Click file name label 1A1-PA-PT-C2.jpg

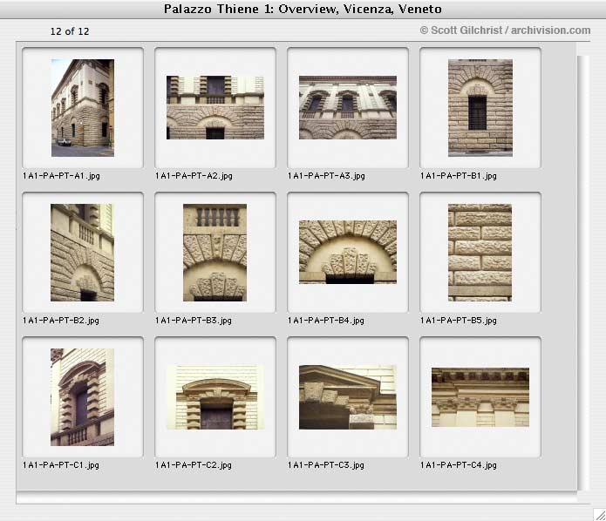[x=194, y=465]
